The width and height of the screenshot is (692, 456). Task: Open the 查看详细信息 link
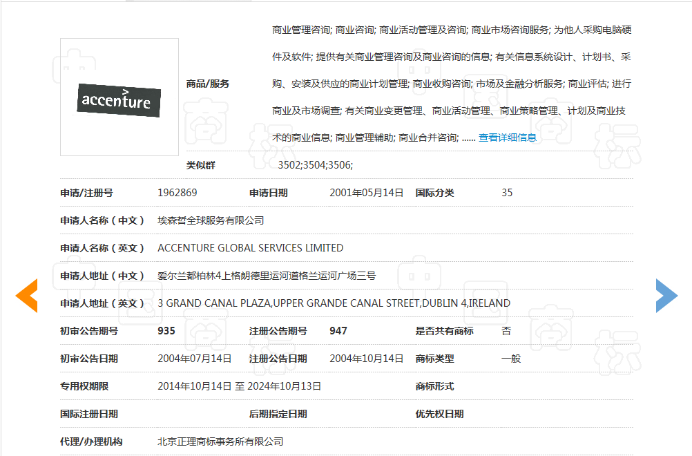click(x=508, y=137)
